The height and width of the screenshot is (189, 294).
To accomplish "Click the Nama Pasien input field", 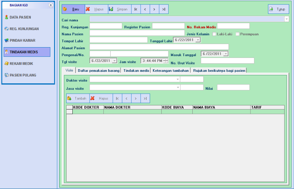I will (137, 33).
